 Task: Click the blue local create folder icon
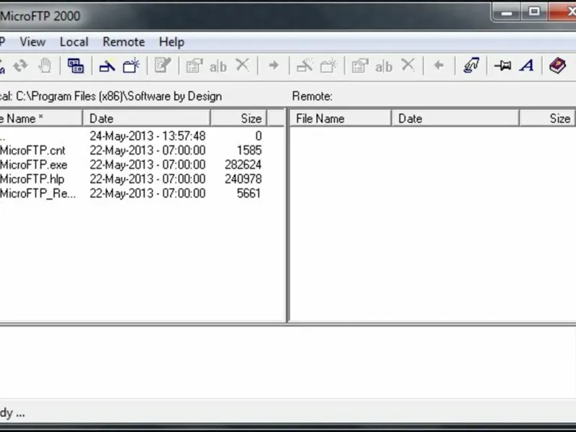pyautogui.click(x=131, y=66)
